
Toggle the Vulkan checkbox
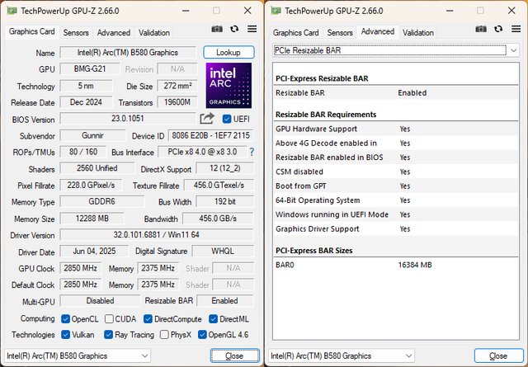pyautogui.click(x=65, y=335)
